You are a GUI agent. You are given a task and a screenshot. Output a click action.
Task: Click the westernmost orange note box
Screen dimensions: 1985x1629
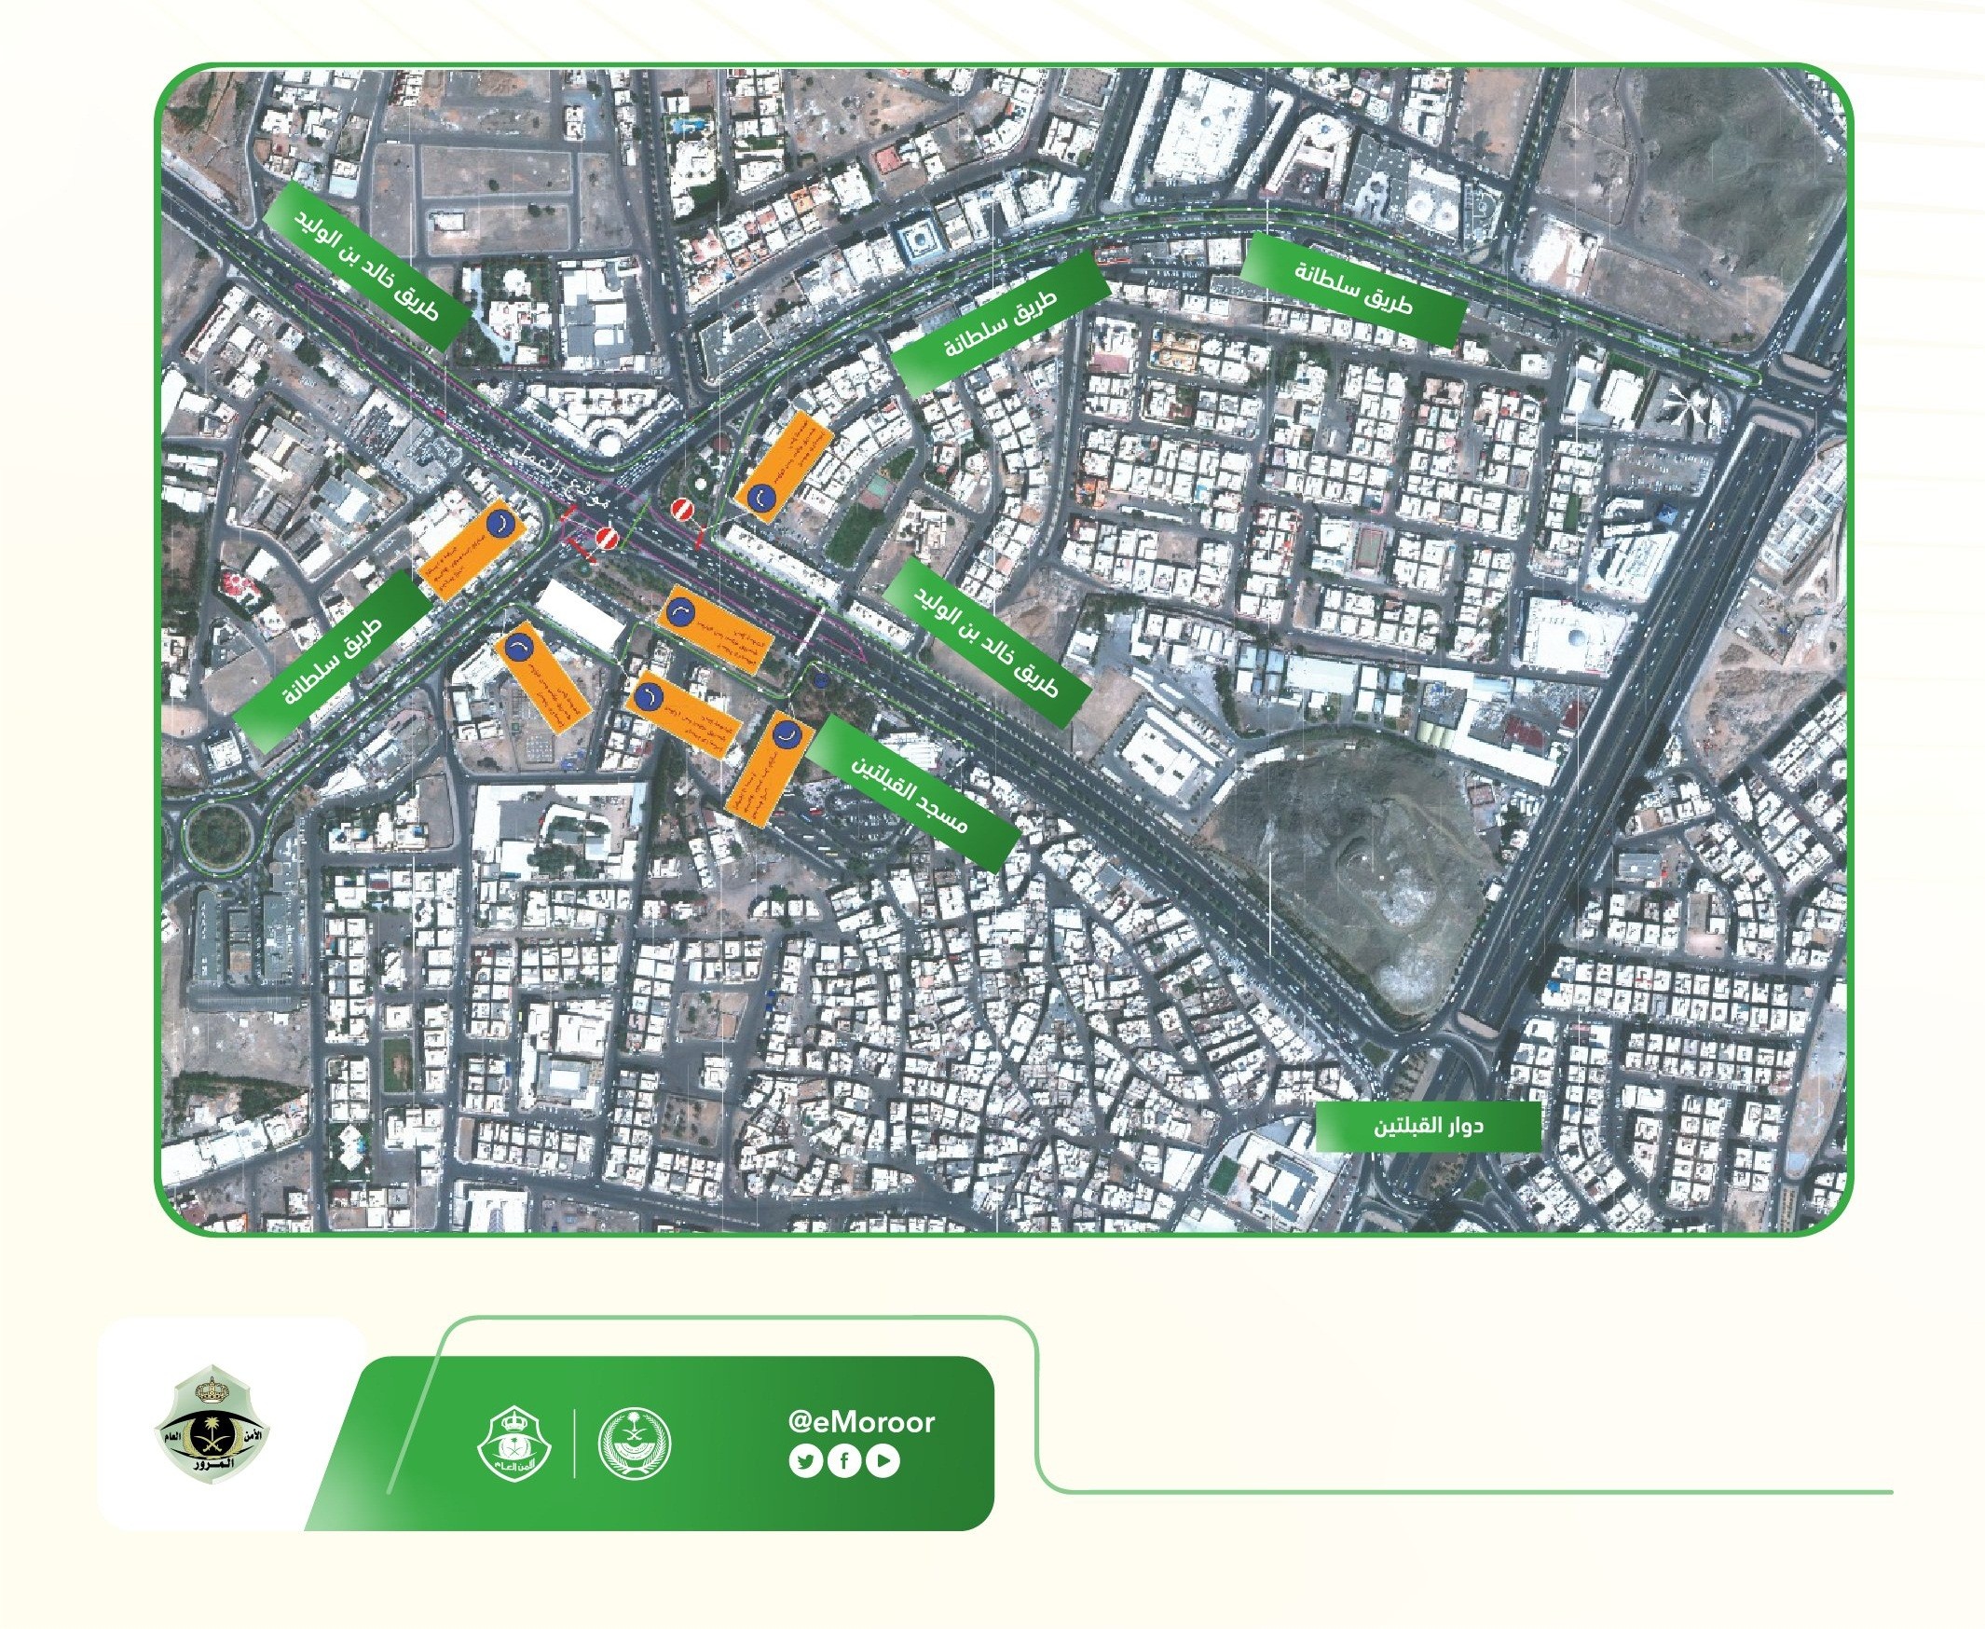(472, 549)
